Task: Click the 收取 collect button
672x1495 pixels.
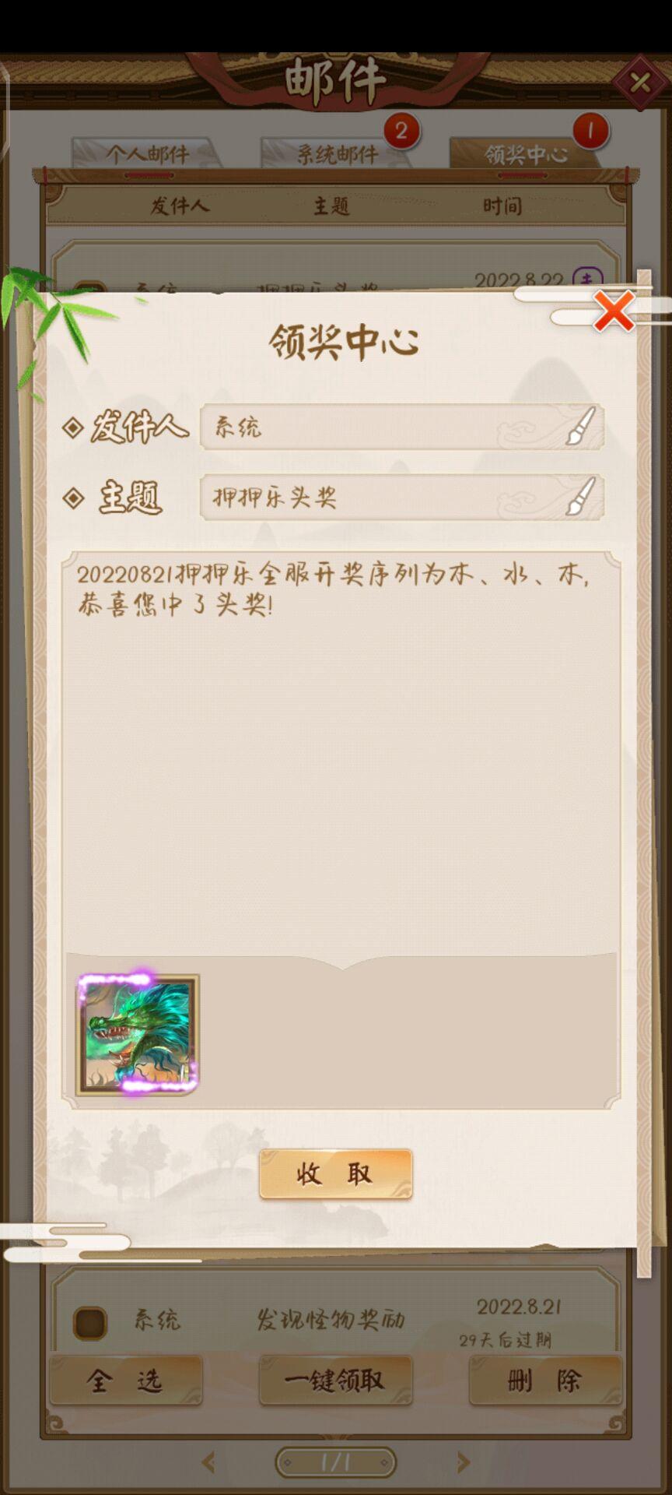Action: coord(335,1174)
